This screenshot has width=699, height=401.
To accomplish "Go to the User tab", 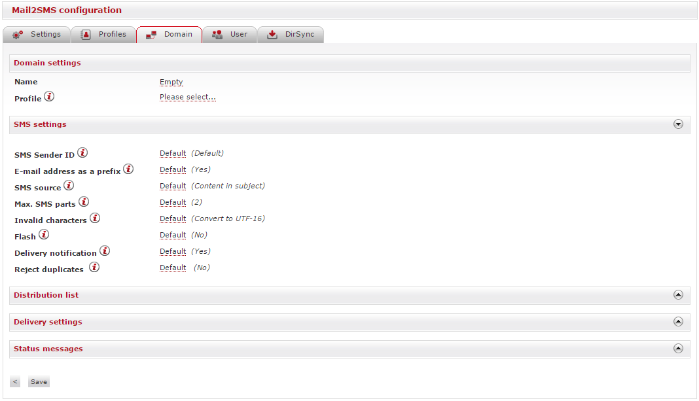I will click(x=230, y=35).
